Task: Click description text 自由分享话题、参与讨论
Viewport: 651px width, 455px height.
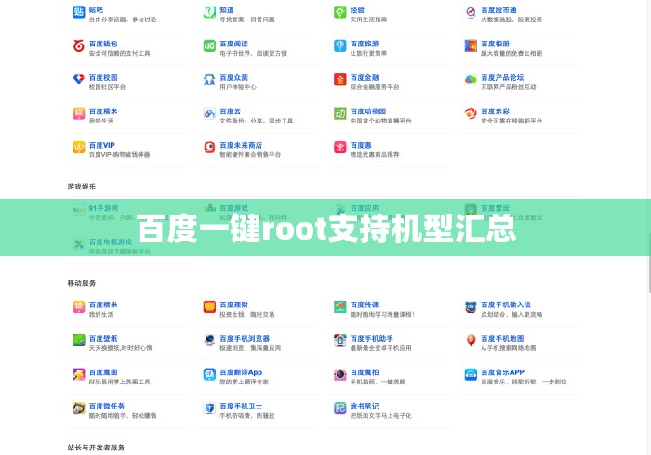Action: point(123,19)
